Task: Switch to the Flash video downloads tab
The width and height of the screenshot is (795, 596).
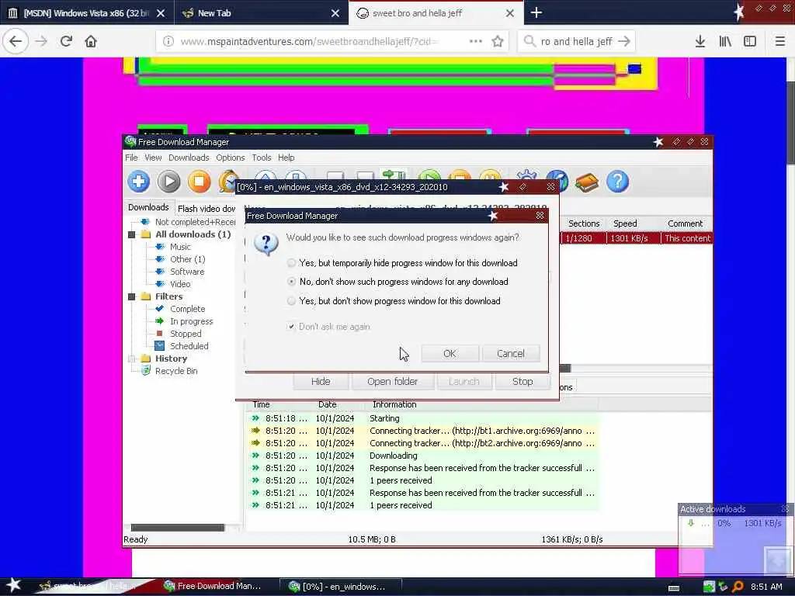Action: pos(207,208)
